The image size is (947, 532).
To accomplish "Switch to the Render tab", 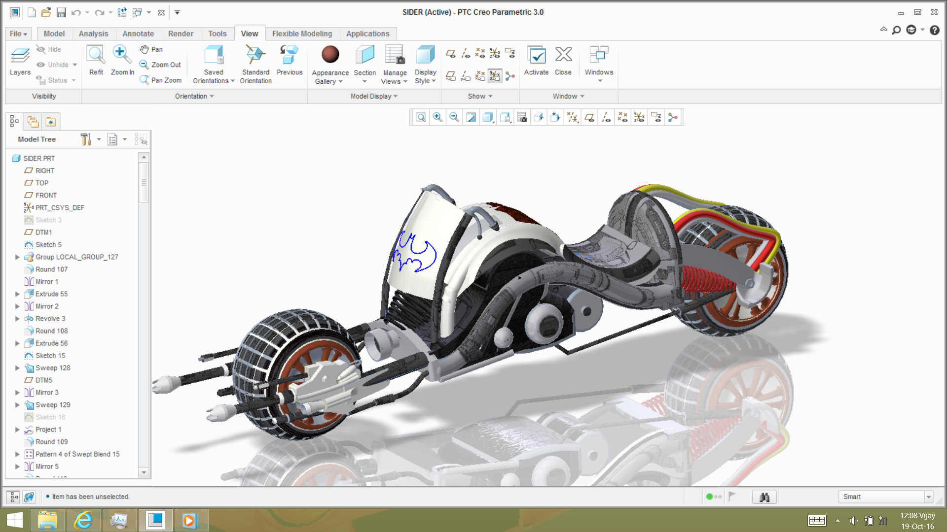I will click(x=181, y=33).
